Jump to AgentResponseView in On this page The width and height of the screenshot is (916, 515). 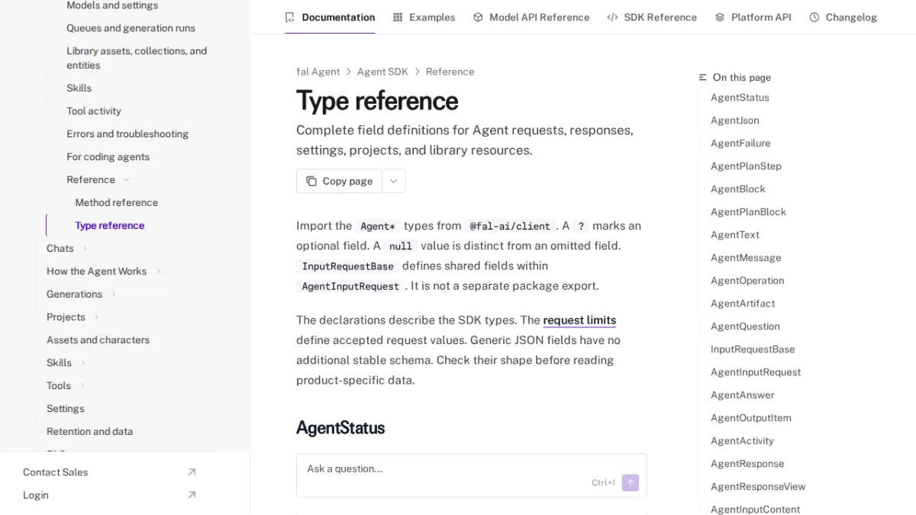click(x=758, y=487)
